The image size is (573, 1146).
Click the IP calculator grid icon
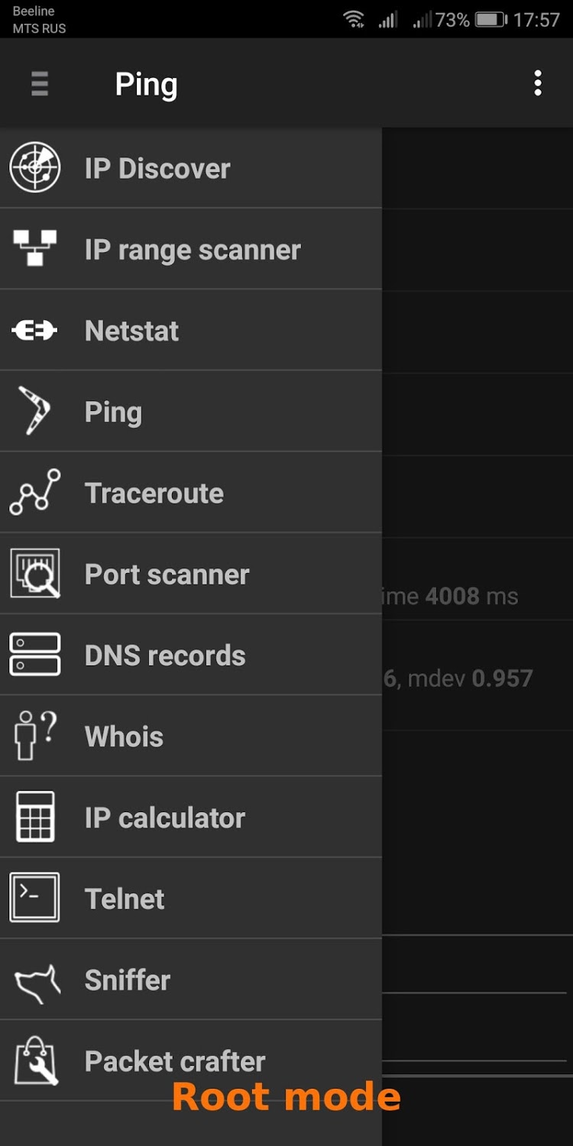[x=35, y=817]
